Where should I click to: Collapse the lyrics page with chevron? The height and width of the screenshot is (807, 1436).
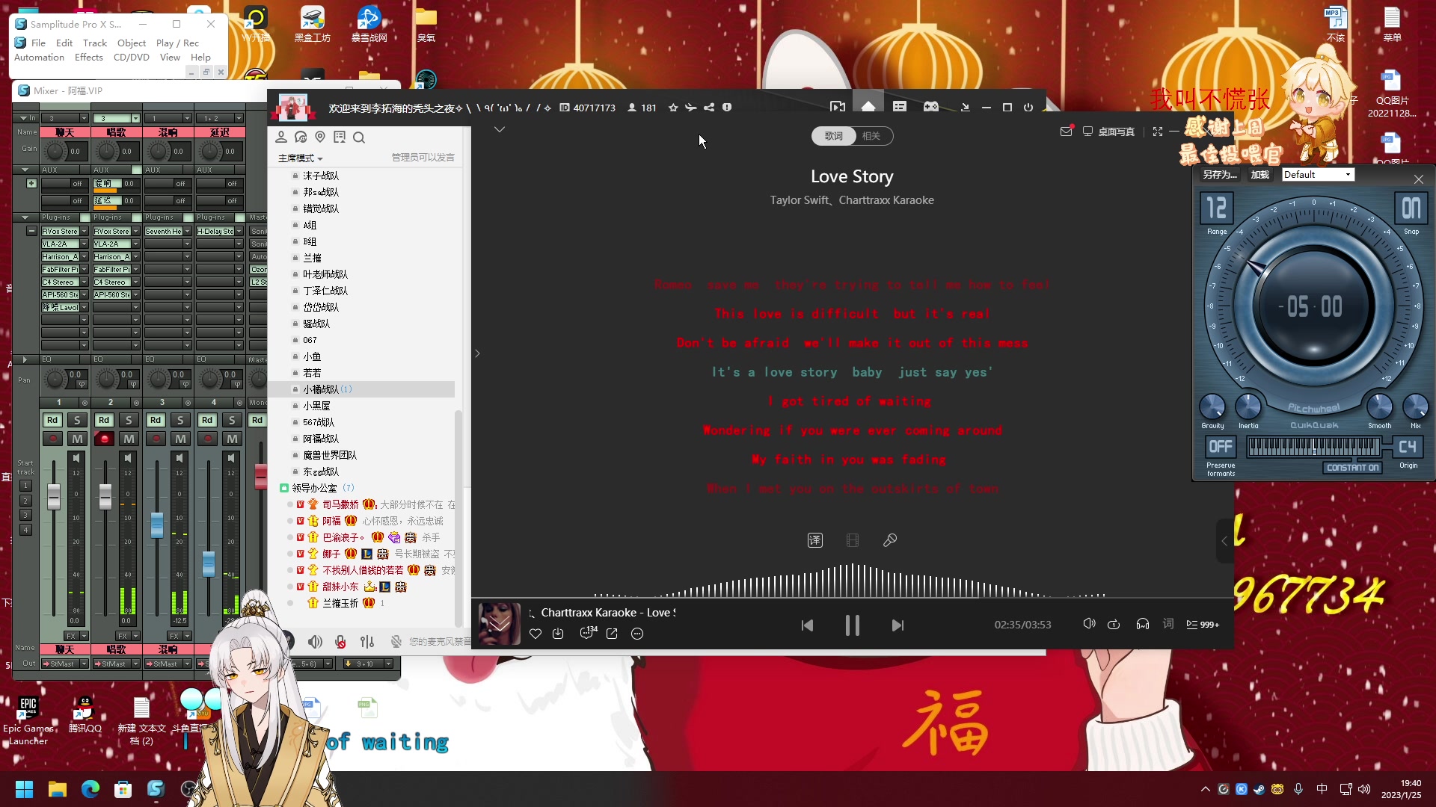(x=500, y=129)
